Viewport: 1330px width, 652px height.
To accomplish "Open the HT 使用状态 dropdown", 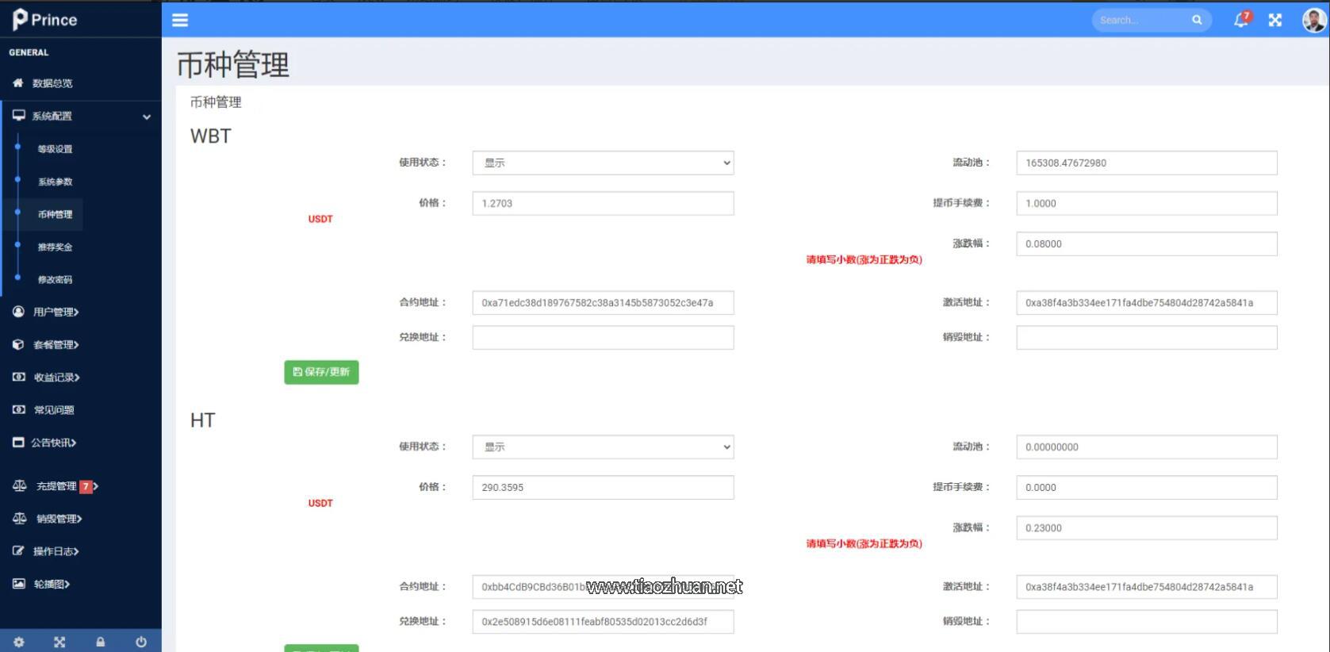I will point(603,447).
